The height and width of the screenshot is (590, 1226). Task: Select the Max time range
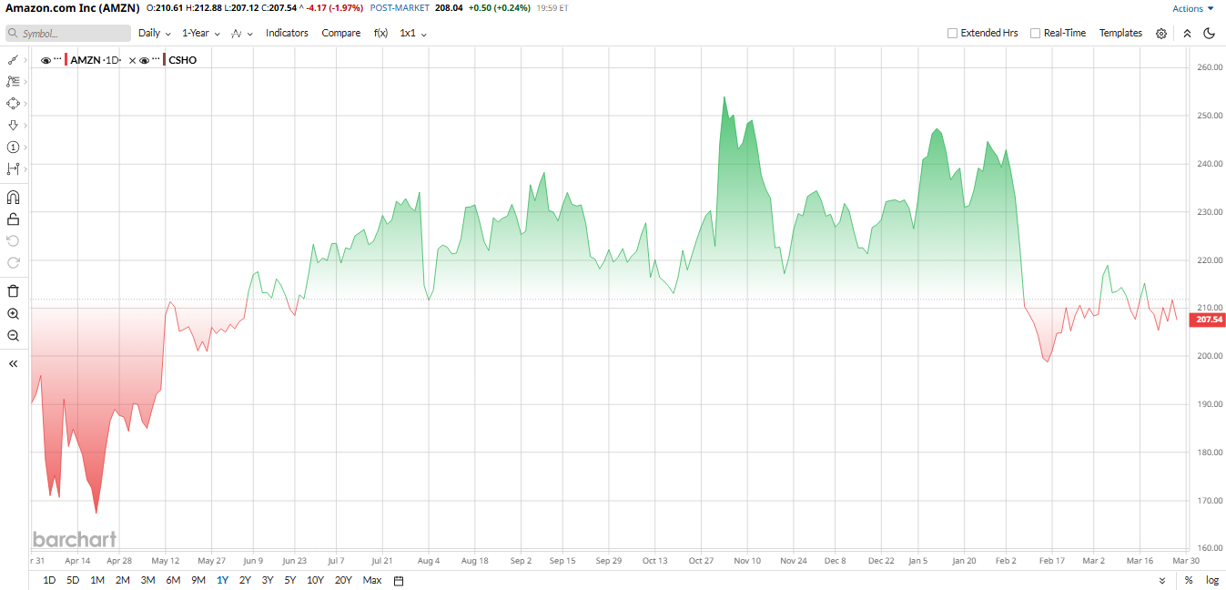coord(372,580)
